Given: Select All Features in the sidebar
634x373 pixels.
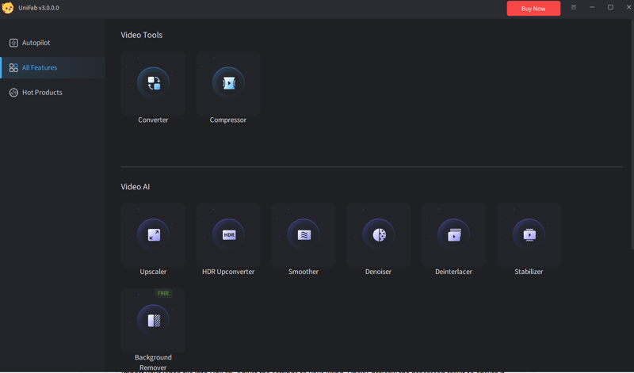Looking at the screenshot, I should click(x=39, y=68).
